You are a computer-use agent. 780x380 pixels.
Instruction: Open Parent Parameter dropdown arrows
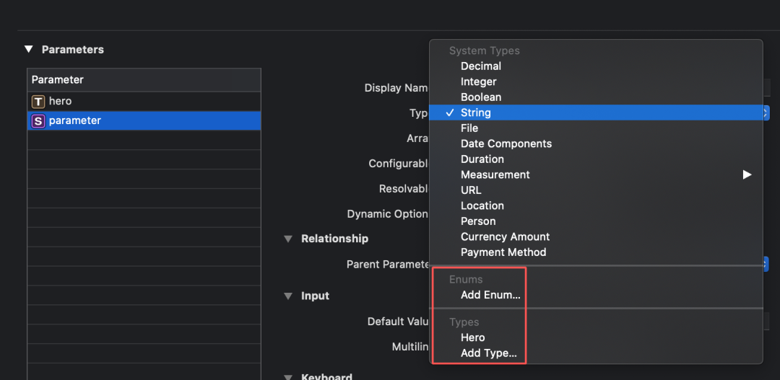[765, 265]
